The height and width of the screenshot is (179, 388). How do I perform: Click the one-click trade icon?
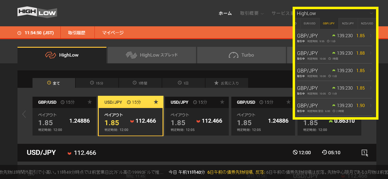[x=364, y=153]
